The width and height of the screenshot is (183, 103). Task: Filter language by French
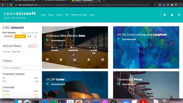[x=20, y=91]
